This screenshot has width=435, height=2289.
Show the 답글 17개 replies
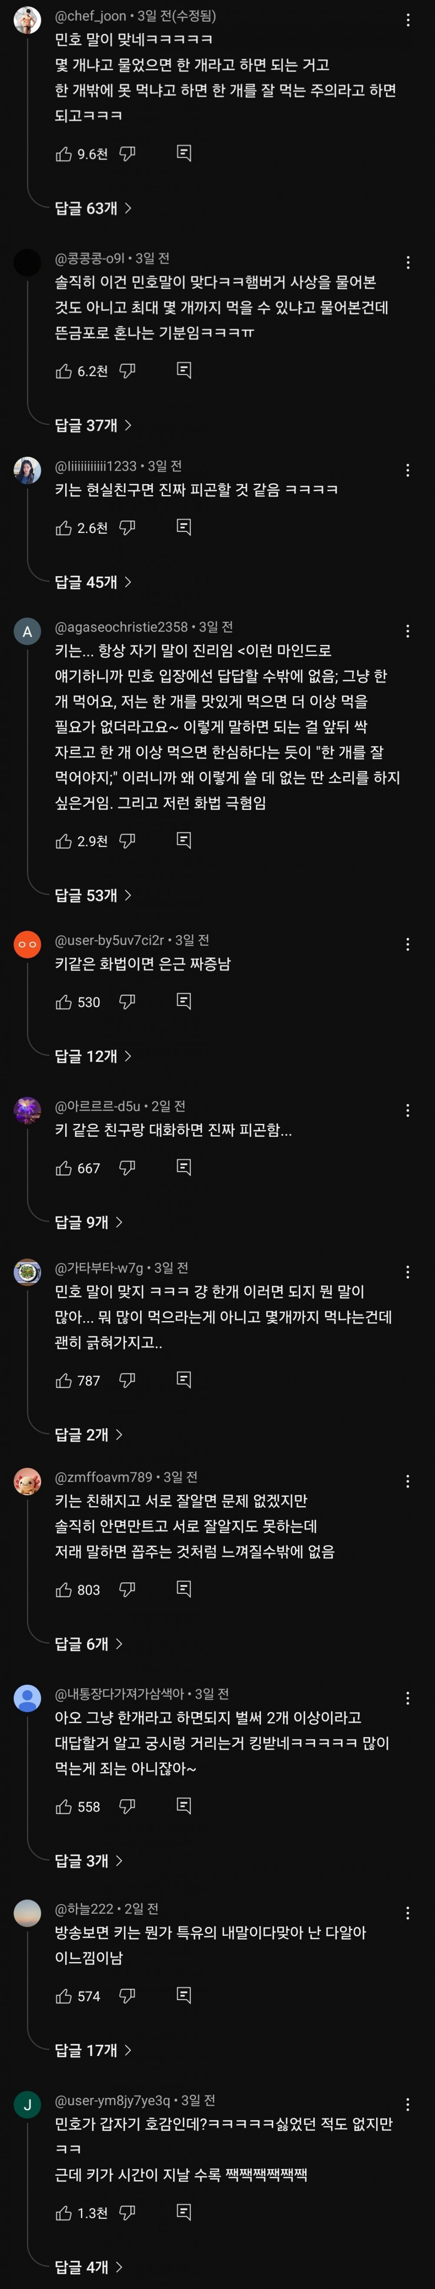[x=93, y=2050]
